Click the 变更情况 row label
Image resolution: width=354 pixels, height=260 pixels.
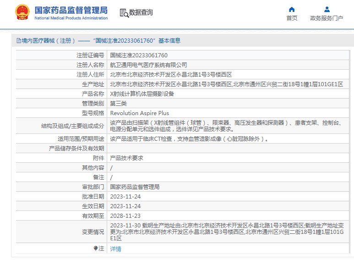point(93,232)
